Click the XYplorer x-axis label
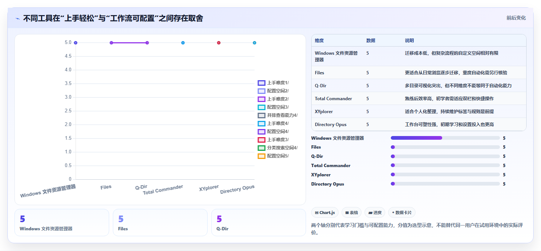The image size is (541, 251). [209, 188]
